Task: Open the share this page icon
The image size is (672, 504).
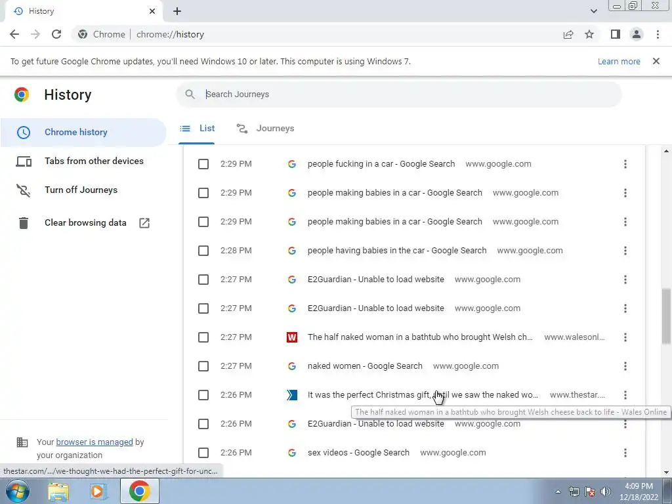Action: (568, 34)
